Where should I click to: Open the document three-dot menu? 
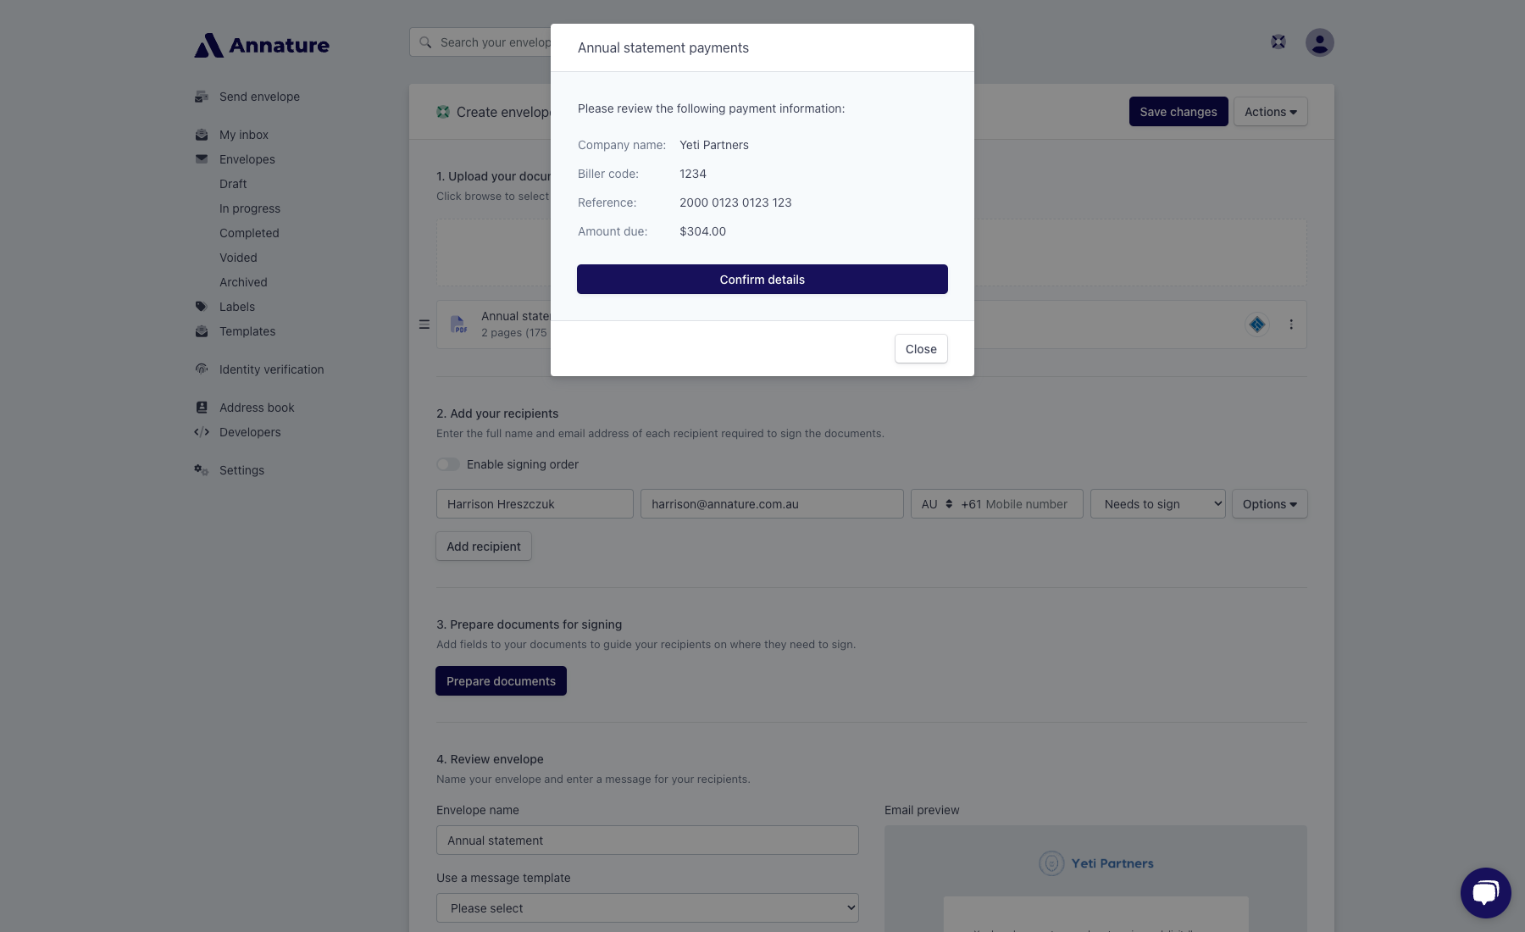tap(1291, 325)
